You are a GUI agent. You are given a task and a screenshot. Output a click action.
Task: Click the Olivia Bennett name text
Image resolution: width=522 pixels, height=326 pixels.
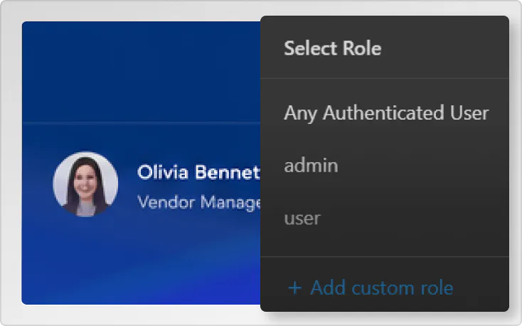(x=198, y=172)
